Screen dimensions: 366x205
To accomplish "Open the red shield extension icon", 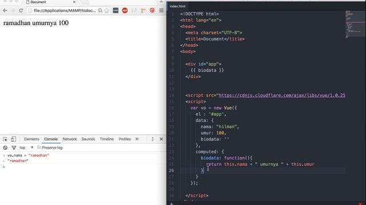I will [152, 10].
